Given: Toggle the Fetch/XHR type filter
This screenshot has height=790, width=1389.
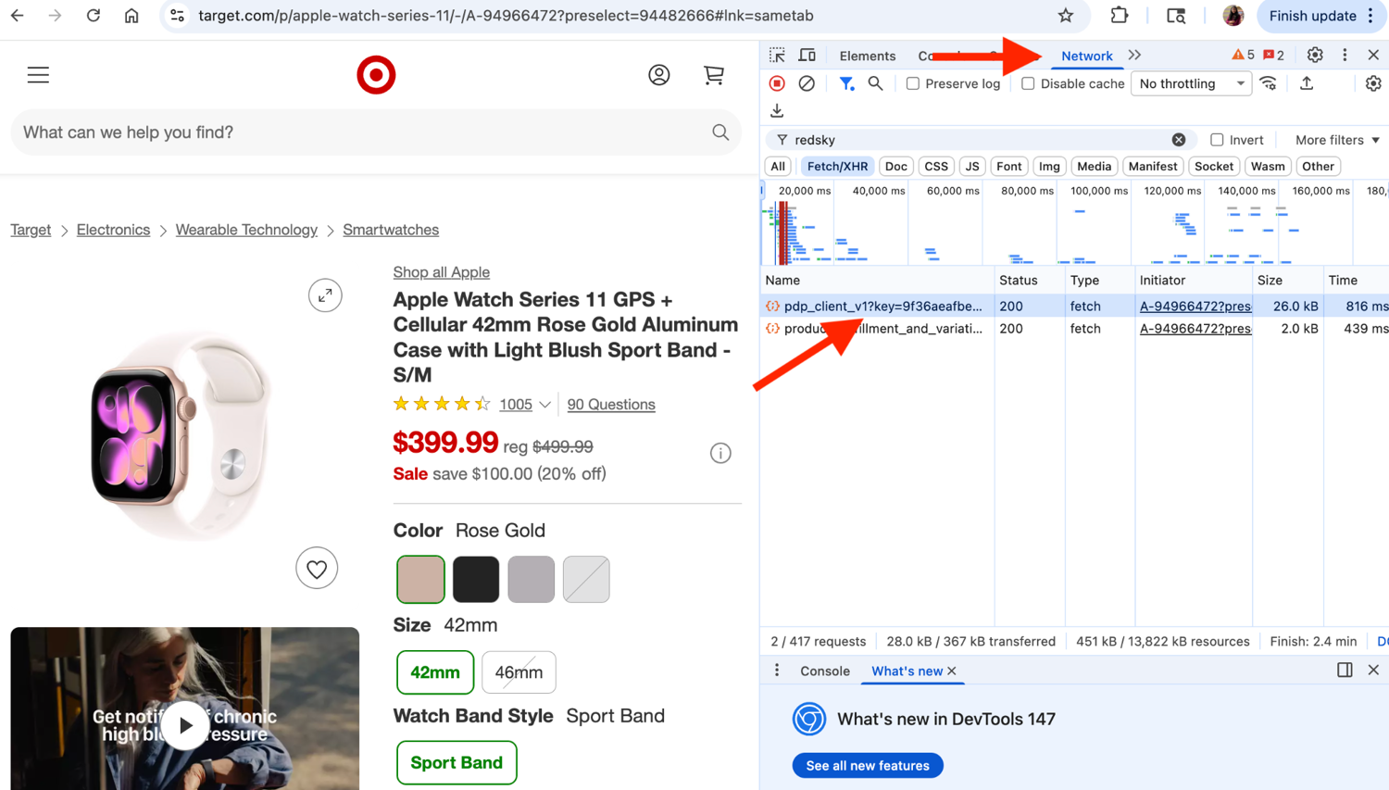Looking at the screenshot, I should (x=837, y=167).
